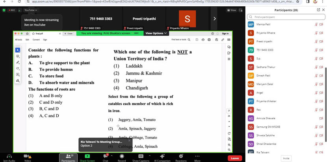Screen dimensions: 327x162
Task: Click Preeti tripathi video tile
Action: click(144, 19)
